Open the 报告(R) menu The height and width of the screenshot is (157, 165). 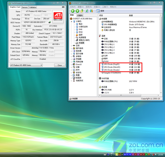pyautogui.click(x=89, y=7)
